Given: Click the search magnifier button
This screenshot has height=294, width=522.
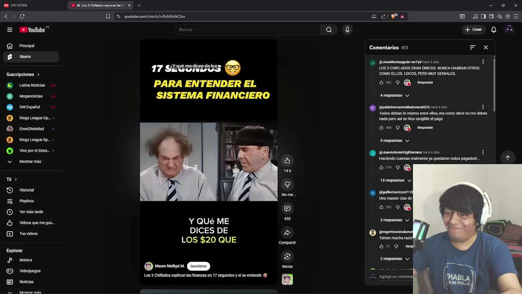Looking at the screenshot, I should [329, 29].
